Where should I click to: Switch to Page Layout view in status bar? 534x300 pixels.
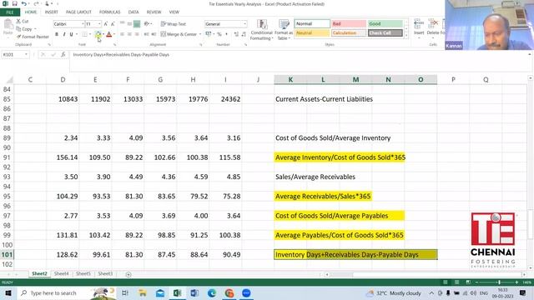point(456,282)
